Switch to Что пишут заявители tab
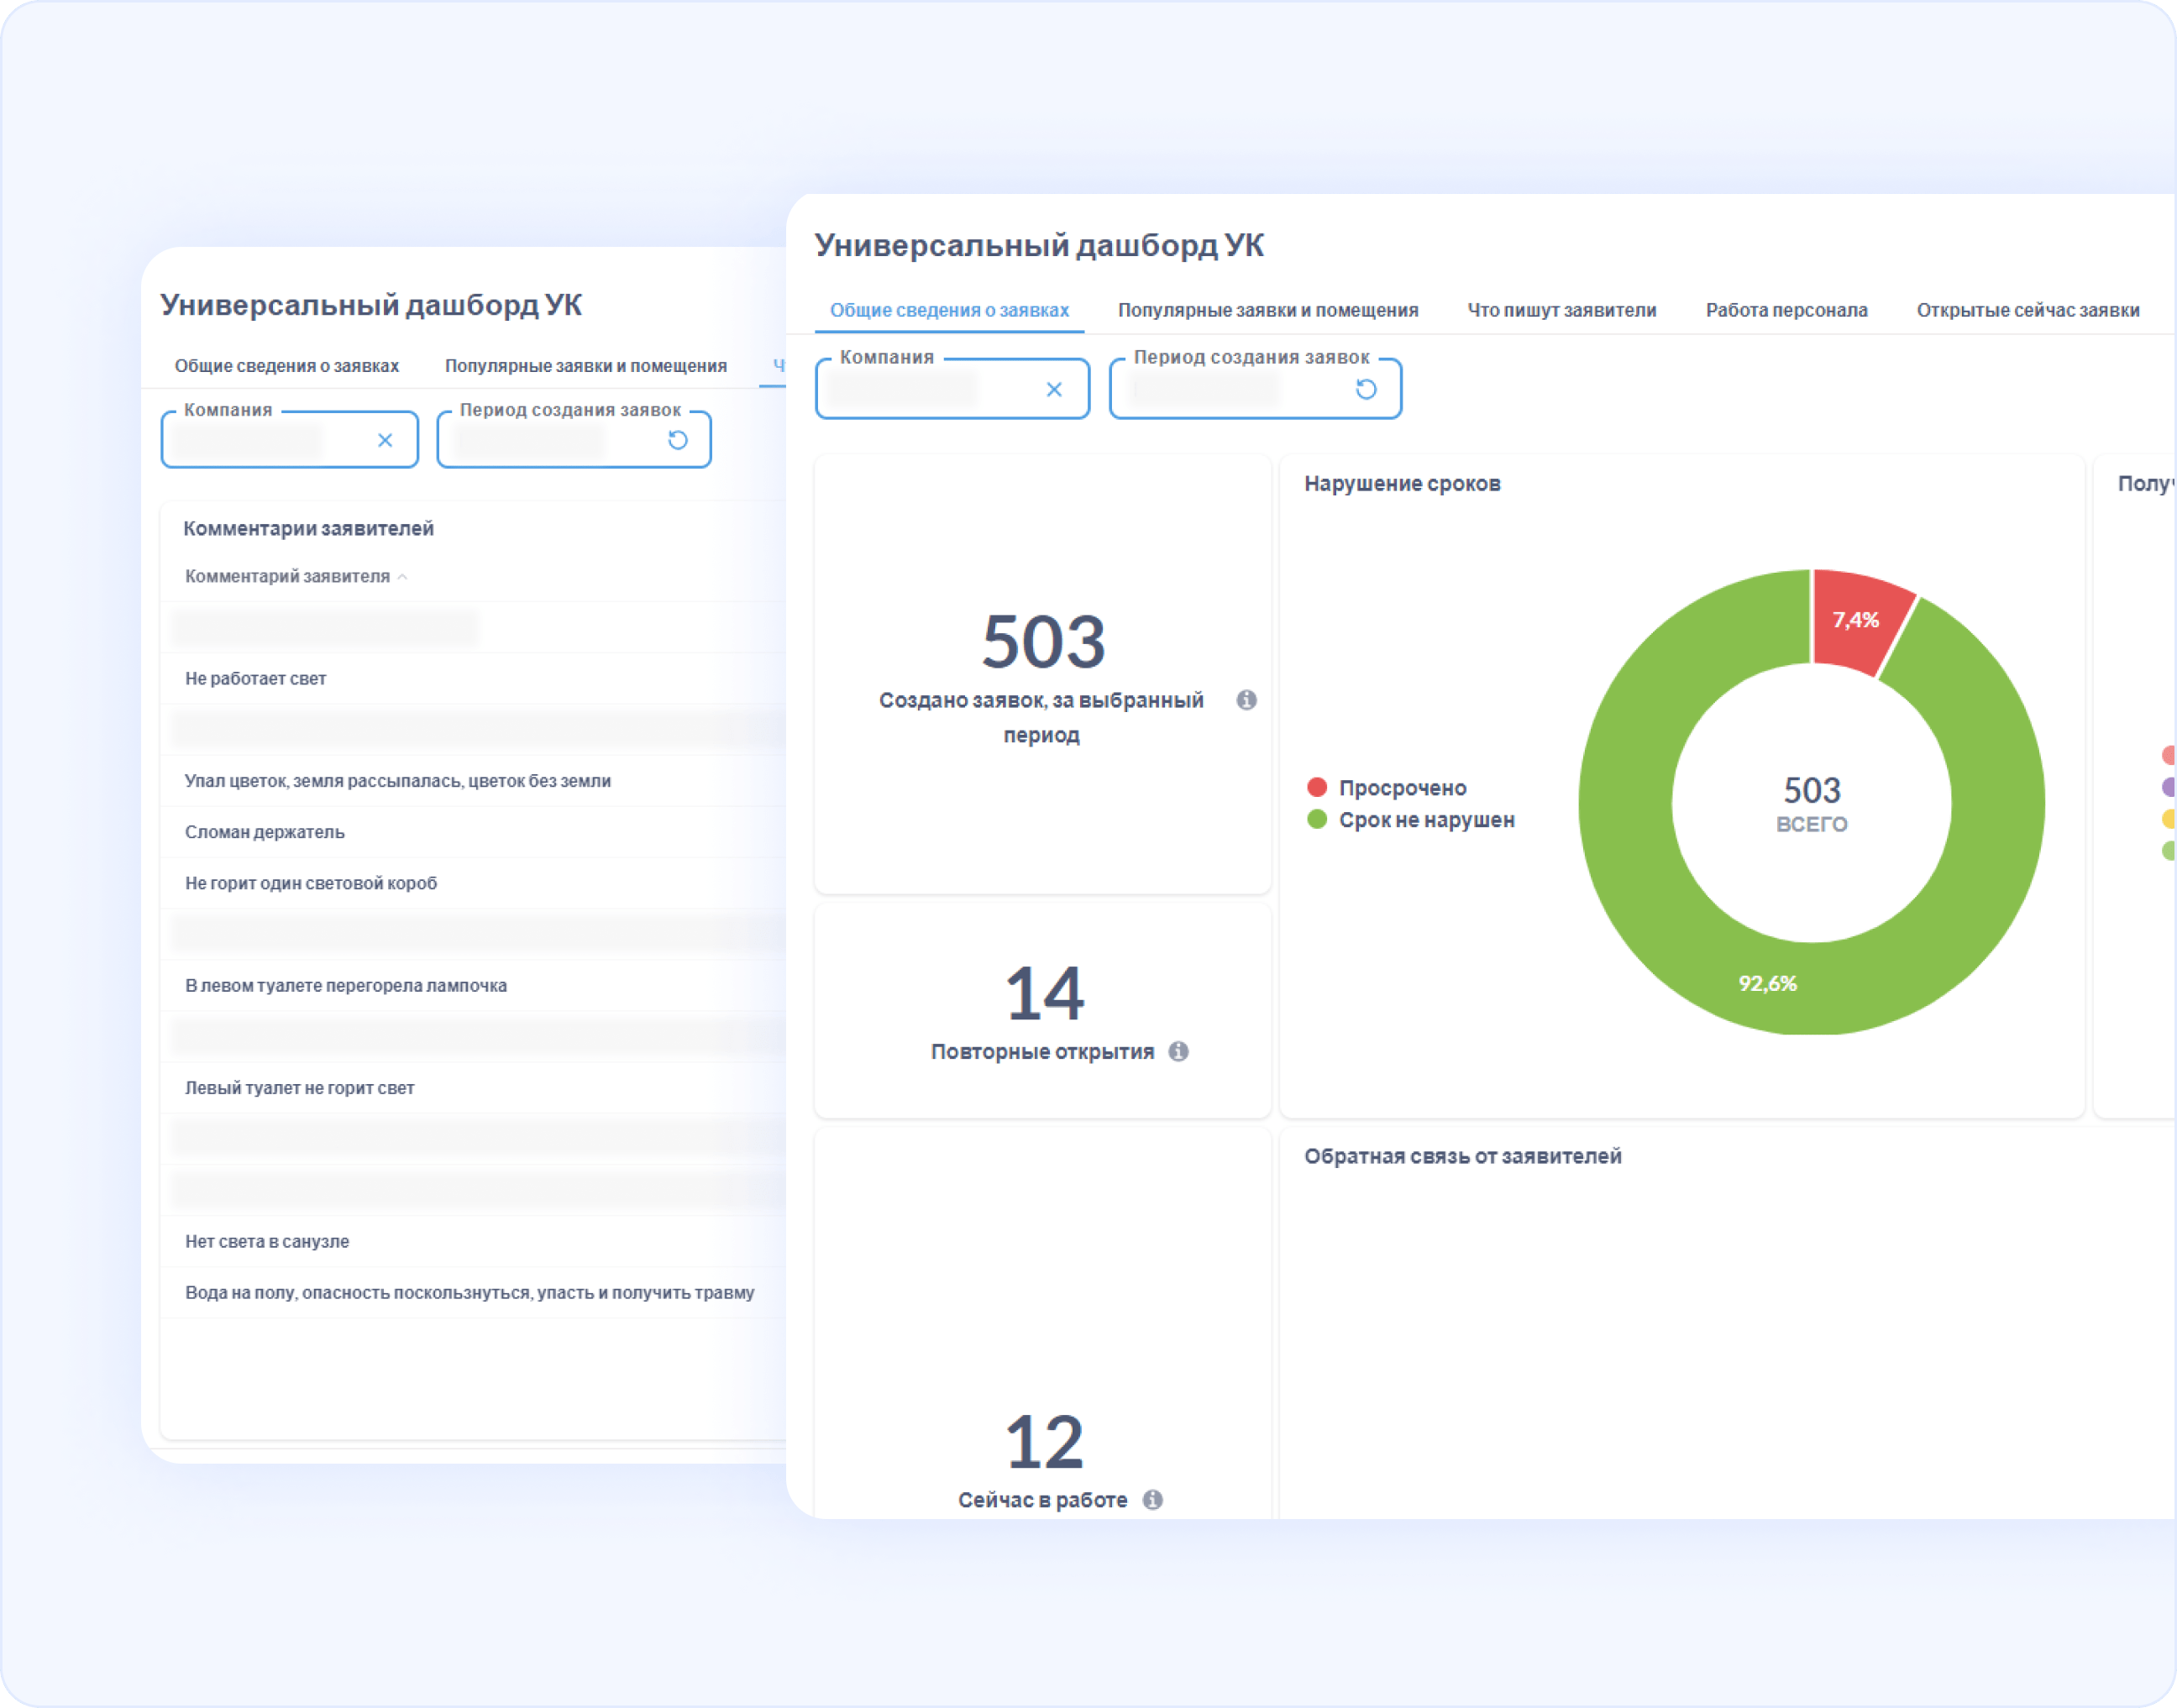Viewport: 2177px width, 1708px height. (x=1561, y=310)
